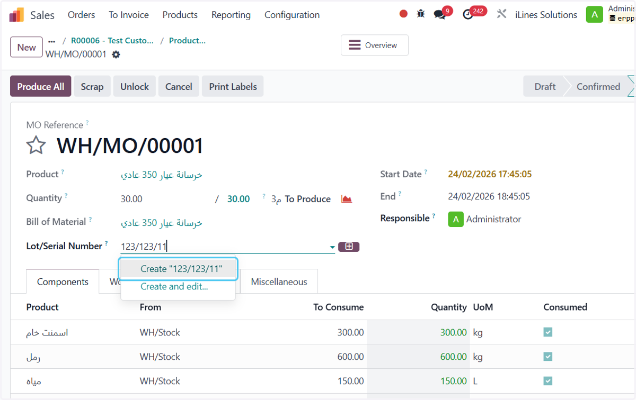Click the New button
The width and height of the screenshot is (636, 400).
tap(26, 47)
